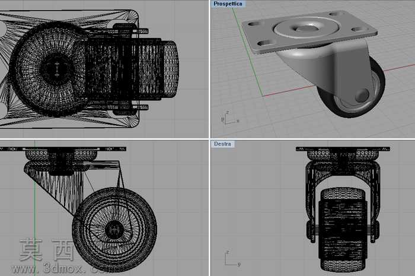This screenshot has width=415, height=276.
Task: Select the top-view wireframe caster in the upper-left viewport
Action: (x=90, y=69)
